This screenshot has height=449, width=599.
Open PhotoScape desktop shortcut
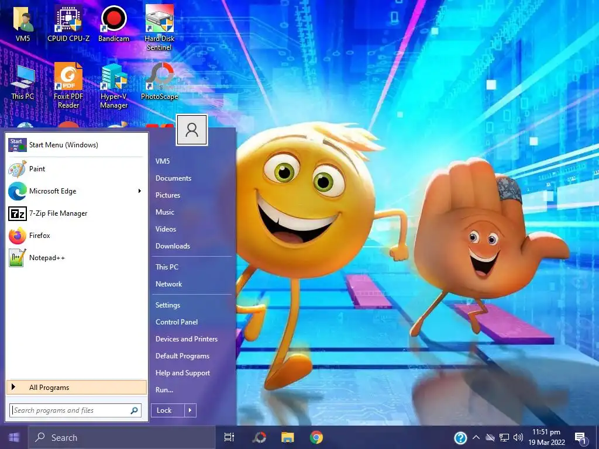coord(159,82)
